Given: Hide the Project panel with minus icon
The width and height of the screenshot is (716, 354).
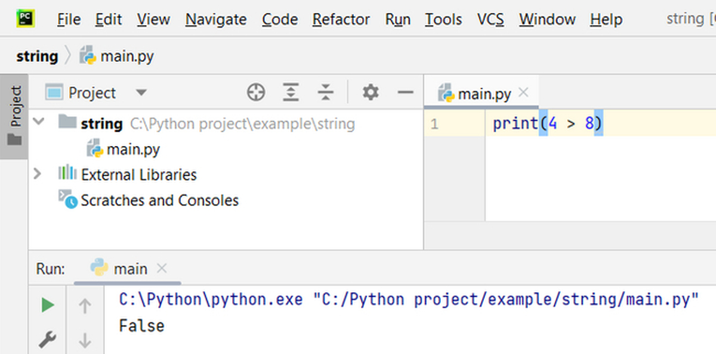Looking at the screenshot, I should (406, 92).
